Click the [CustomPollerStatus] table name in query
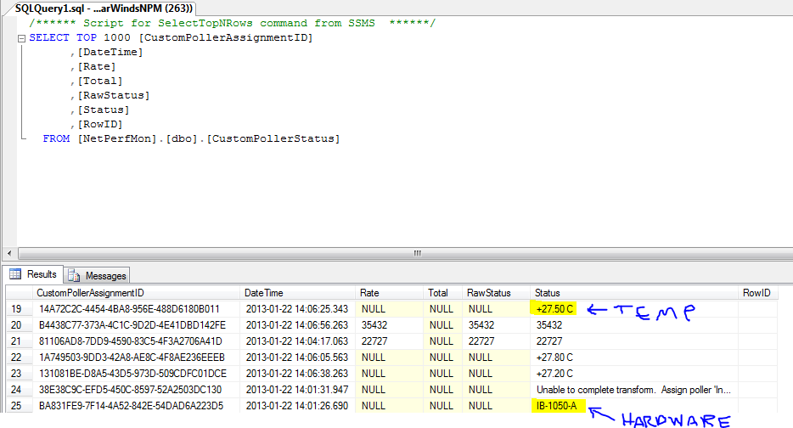This screenshot has height=428, width=793. click(273, 138)
